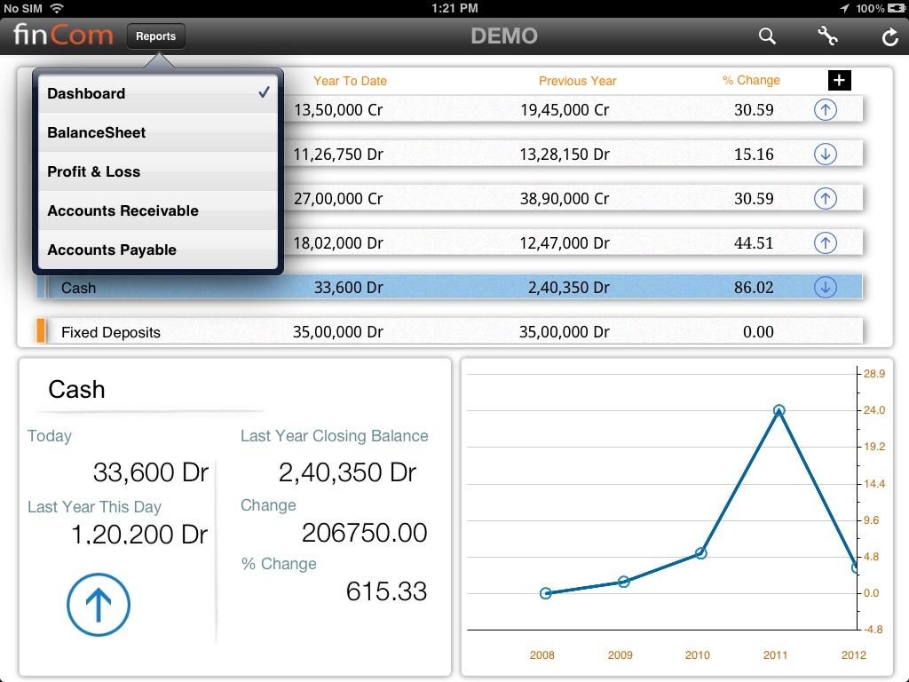Tap the down arrow in Cash row
The width and height of the screenshot is (909, 682).
pyautogui.click(x=826, y=287)
